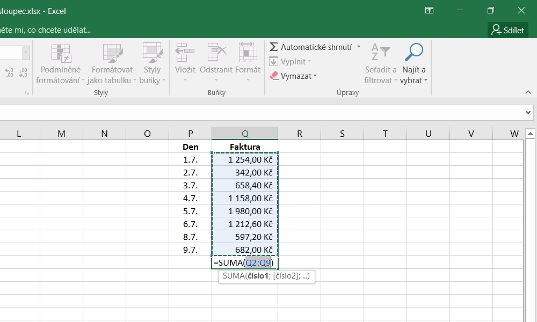Open Podmíněné formátování (conditional formatting) icon
Image resolution: width=537 pixels, height=322 pixels.
61,53
